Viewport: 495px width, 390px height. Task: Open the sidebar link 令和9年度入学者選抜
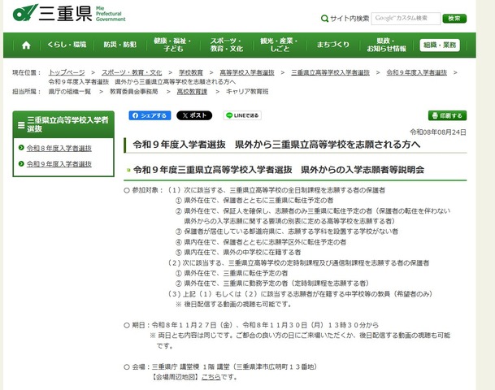(59, 164)
